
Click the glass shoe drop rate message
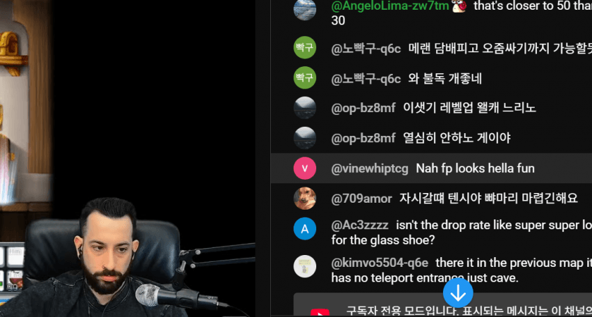tap(461, 233)
